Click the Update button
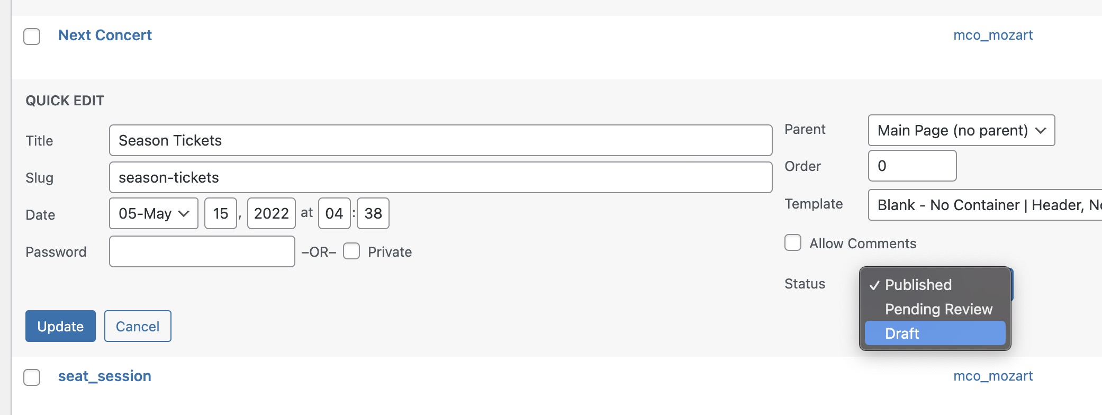Image resolution: width=1102 pixels, height=415 pixels. (x=60, y=326)
